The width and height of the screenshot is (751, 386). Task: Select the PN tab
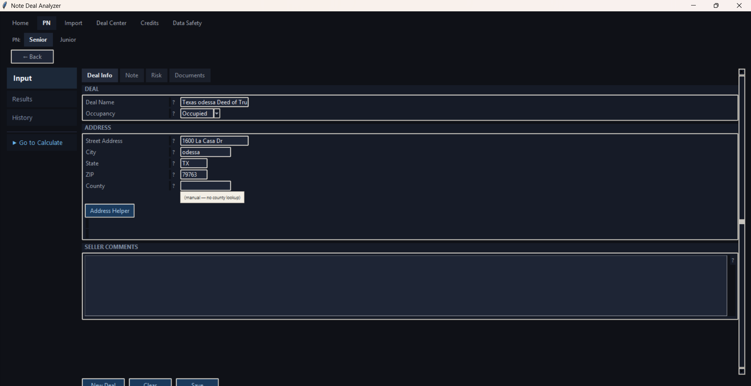tap(47, 23)
